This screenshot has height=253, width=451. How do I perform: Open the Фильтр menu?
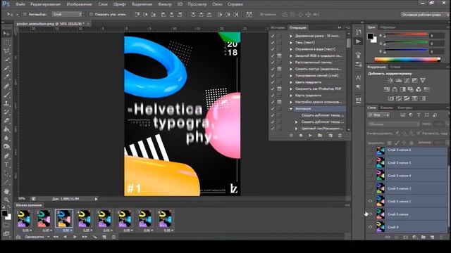[164, 4]
